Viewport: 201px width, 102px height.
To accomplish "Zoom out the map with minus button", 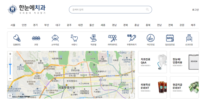I will click(x=10, y=78).
